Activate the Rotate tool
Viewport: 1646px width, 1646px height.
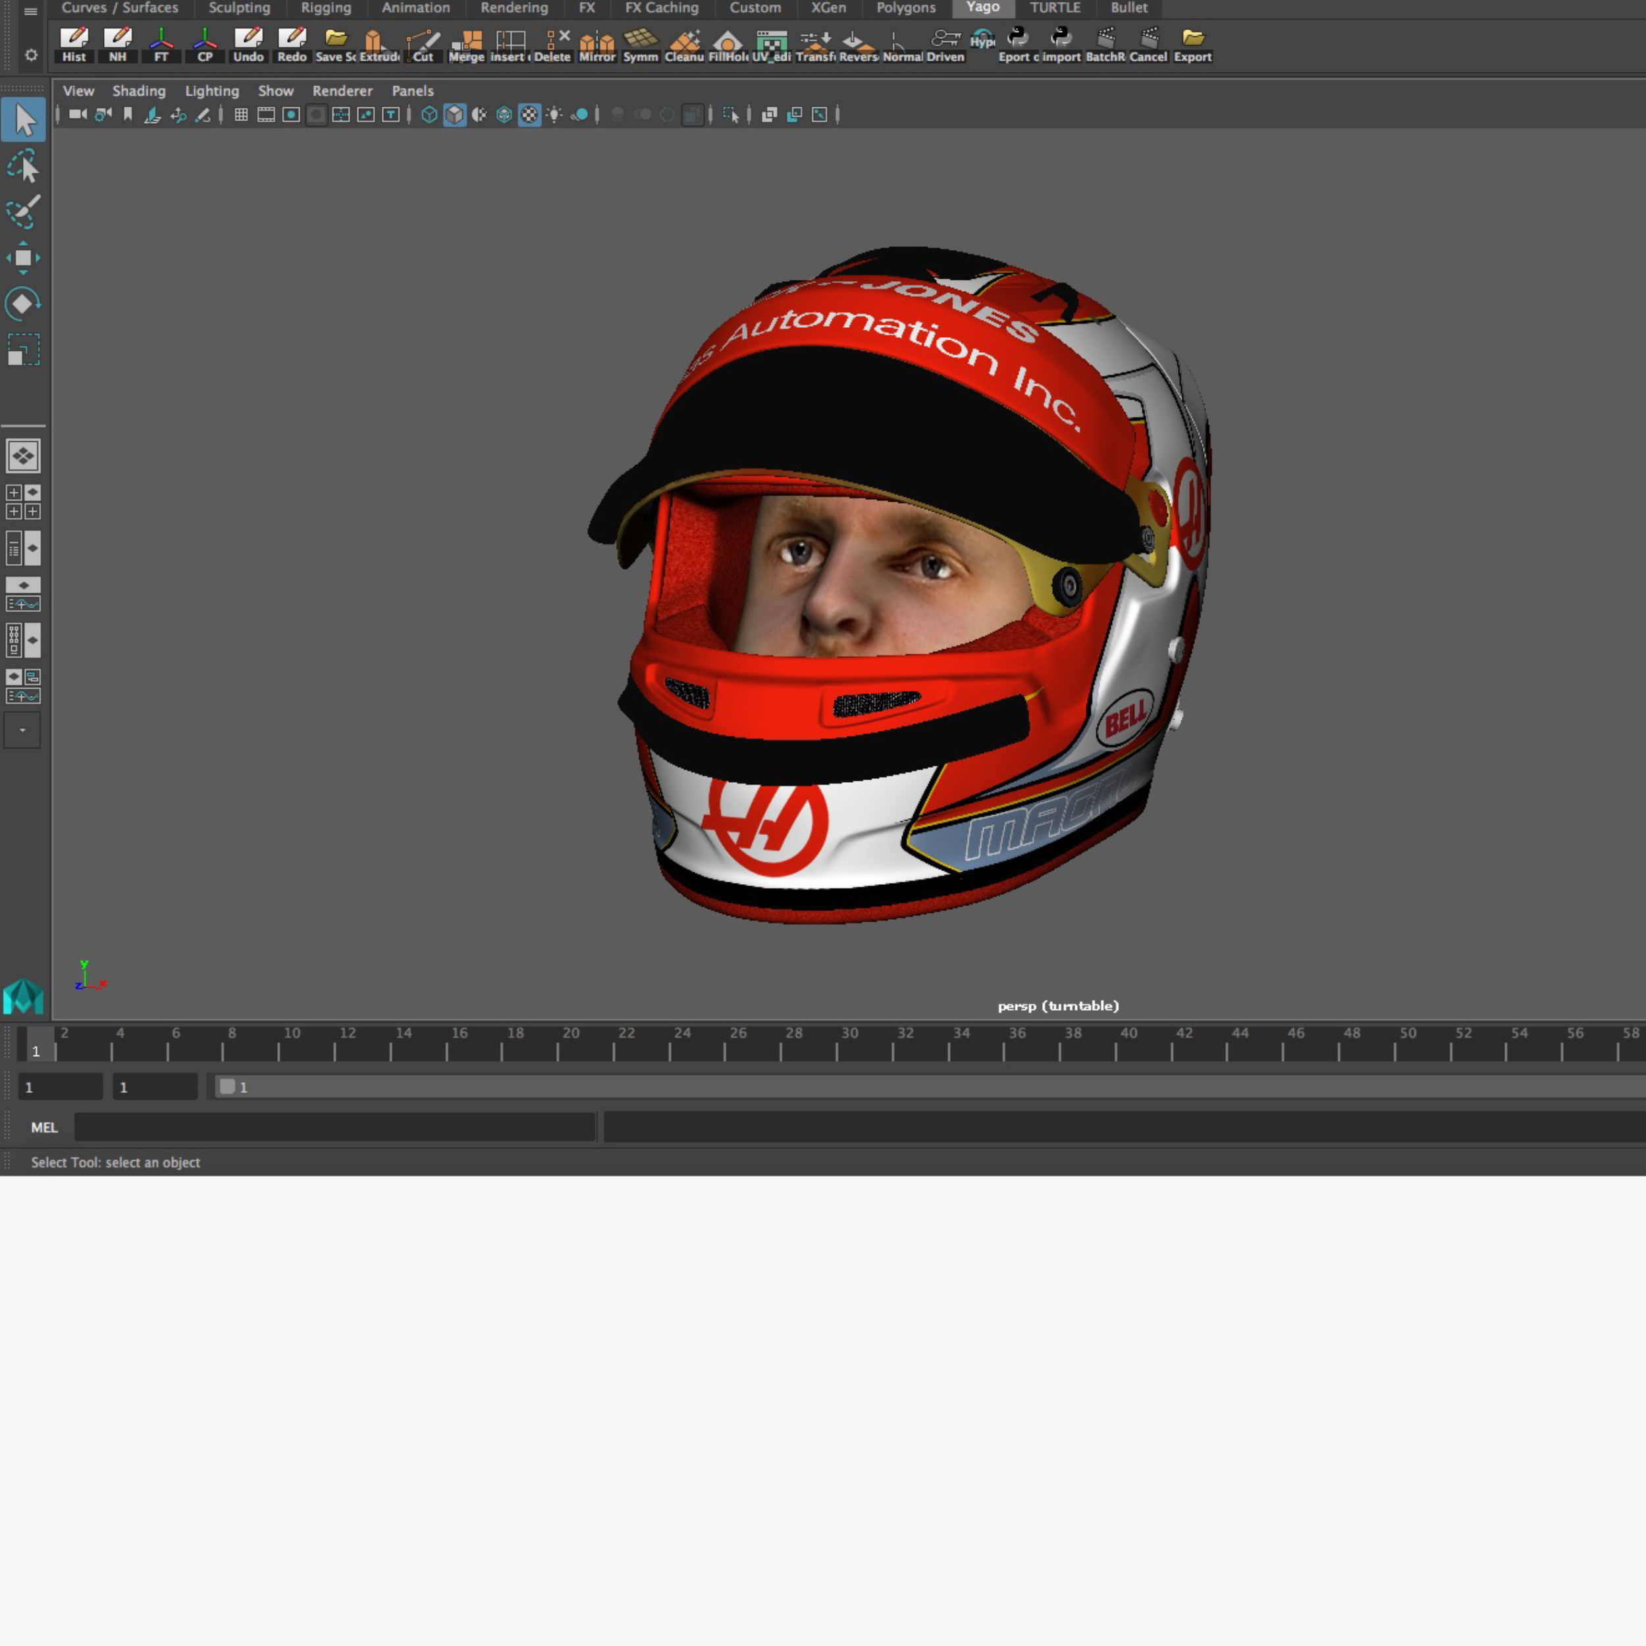tap(23, 304)
